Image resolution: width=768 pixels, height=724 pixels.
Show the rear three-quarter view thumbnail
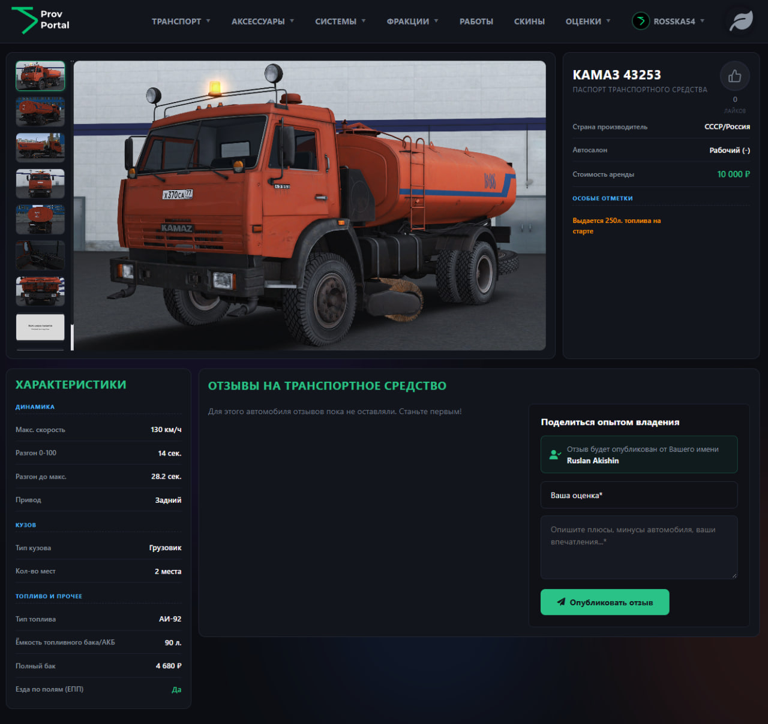point(40,112)
